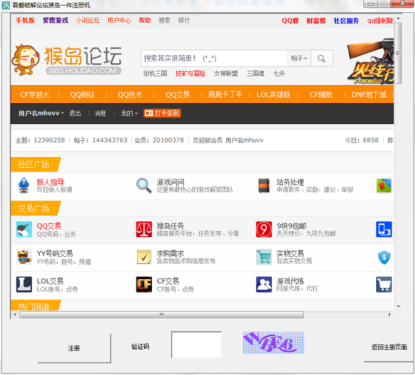Viewport: 415px width, 375px height.
Task: Click the 游戏问问 magnifier icon
Action: point(144,186)
